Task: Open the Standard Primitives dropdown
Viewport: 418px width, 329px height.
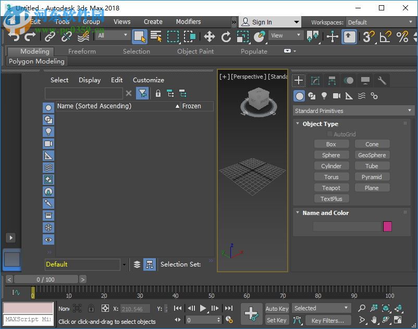Action: 353,110
